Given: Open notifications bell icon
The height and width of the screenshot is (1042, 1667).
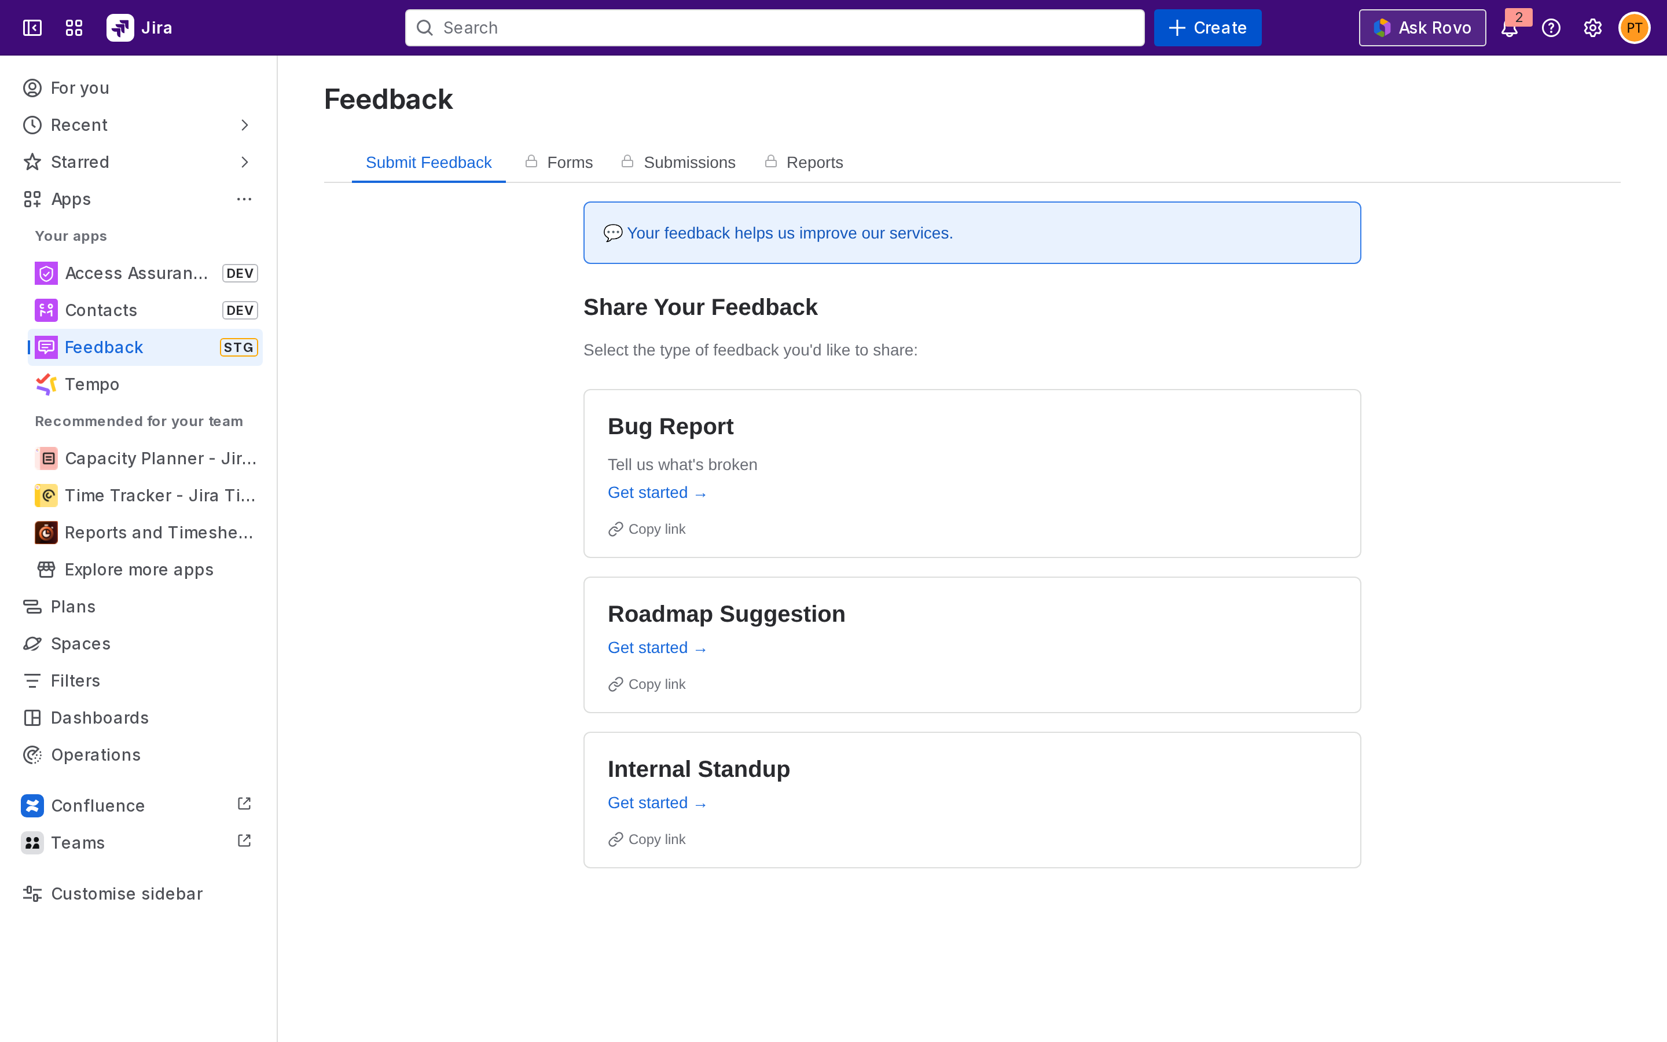Looking at the screenshot, I should click(x=1509, y=28).
